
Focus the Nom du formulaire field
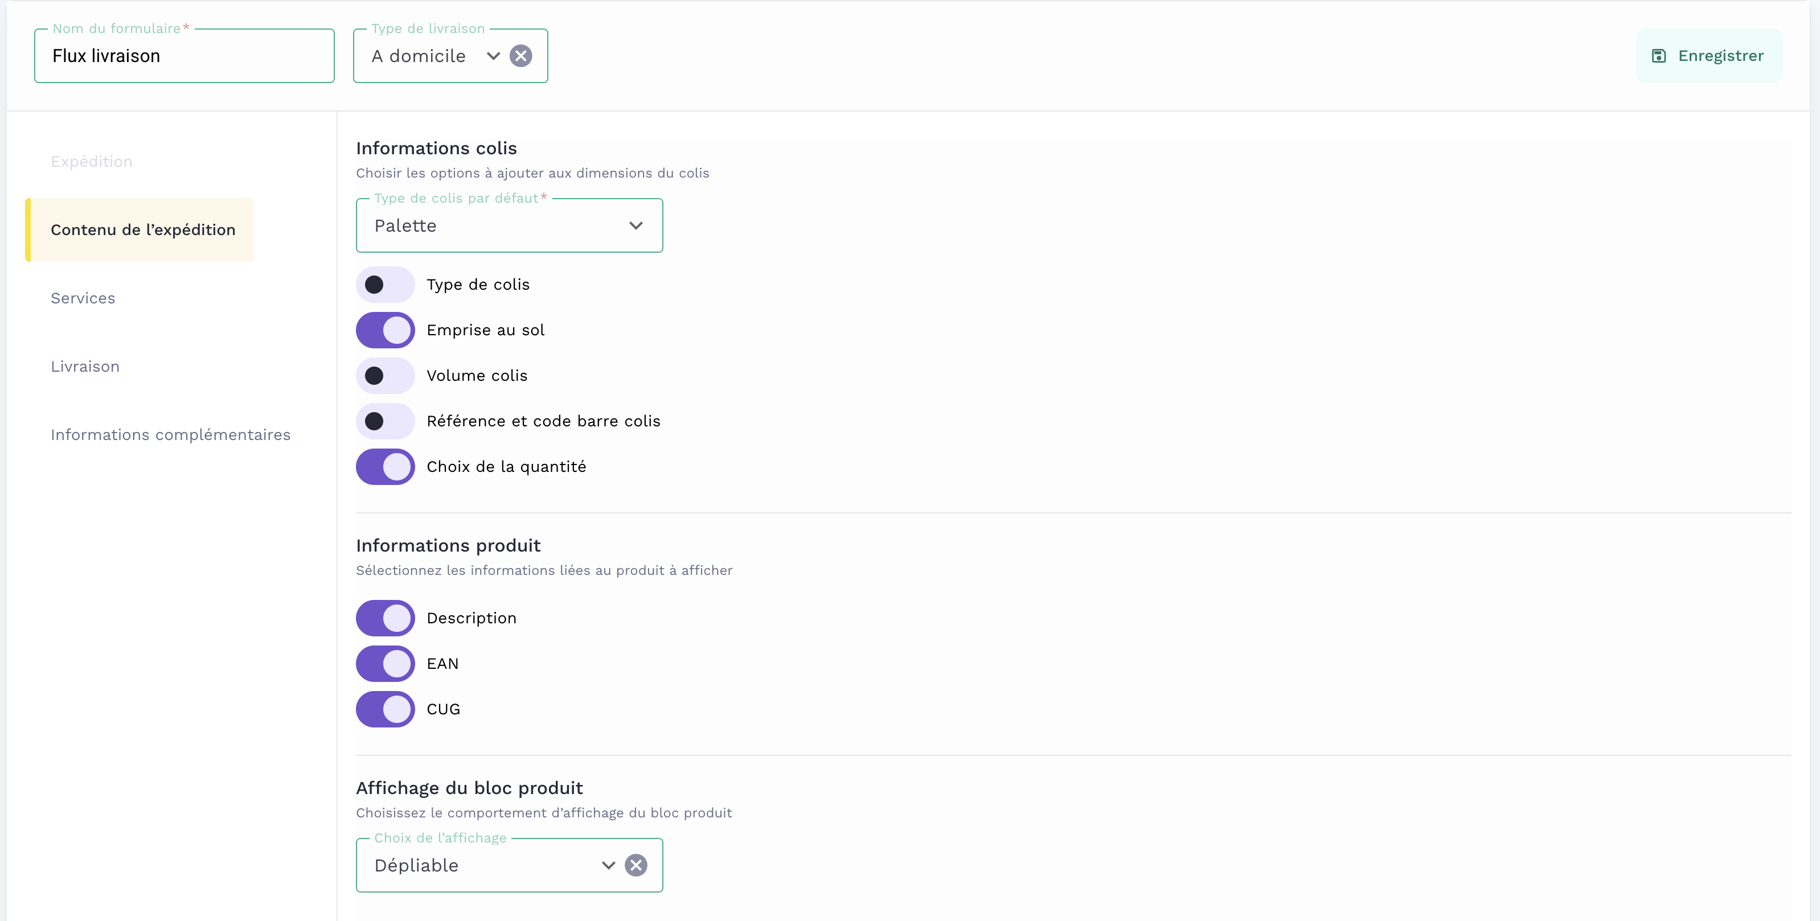pos(184,56)
